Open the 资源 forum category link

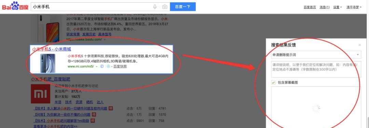pos(79,102)
